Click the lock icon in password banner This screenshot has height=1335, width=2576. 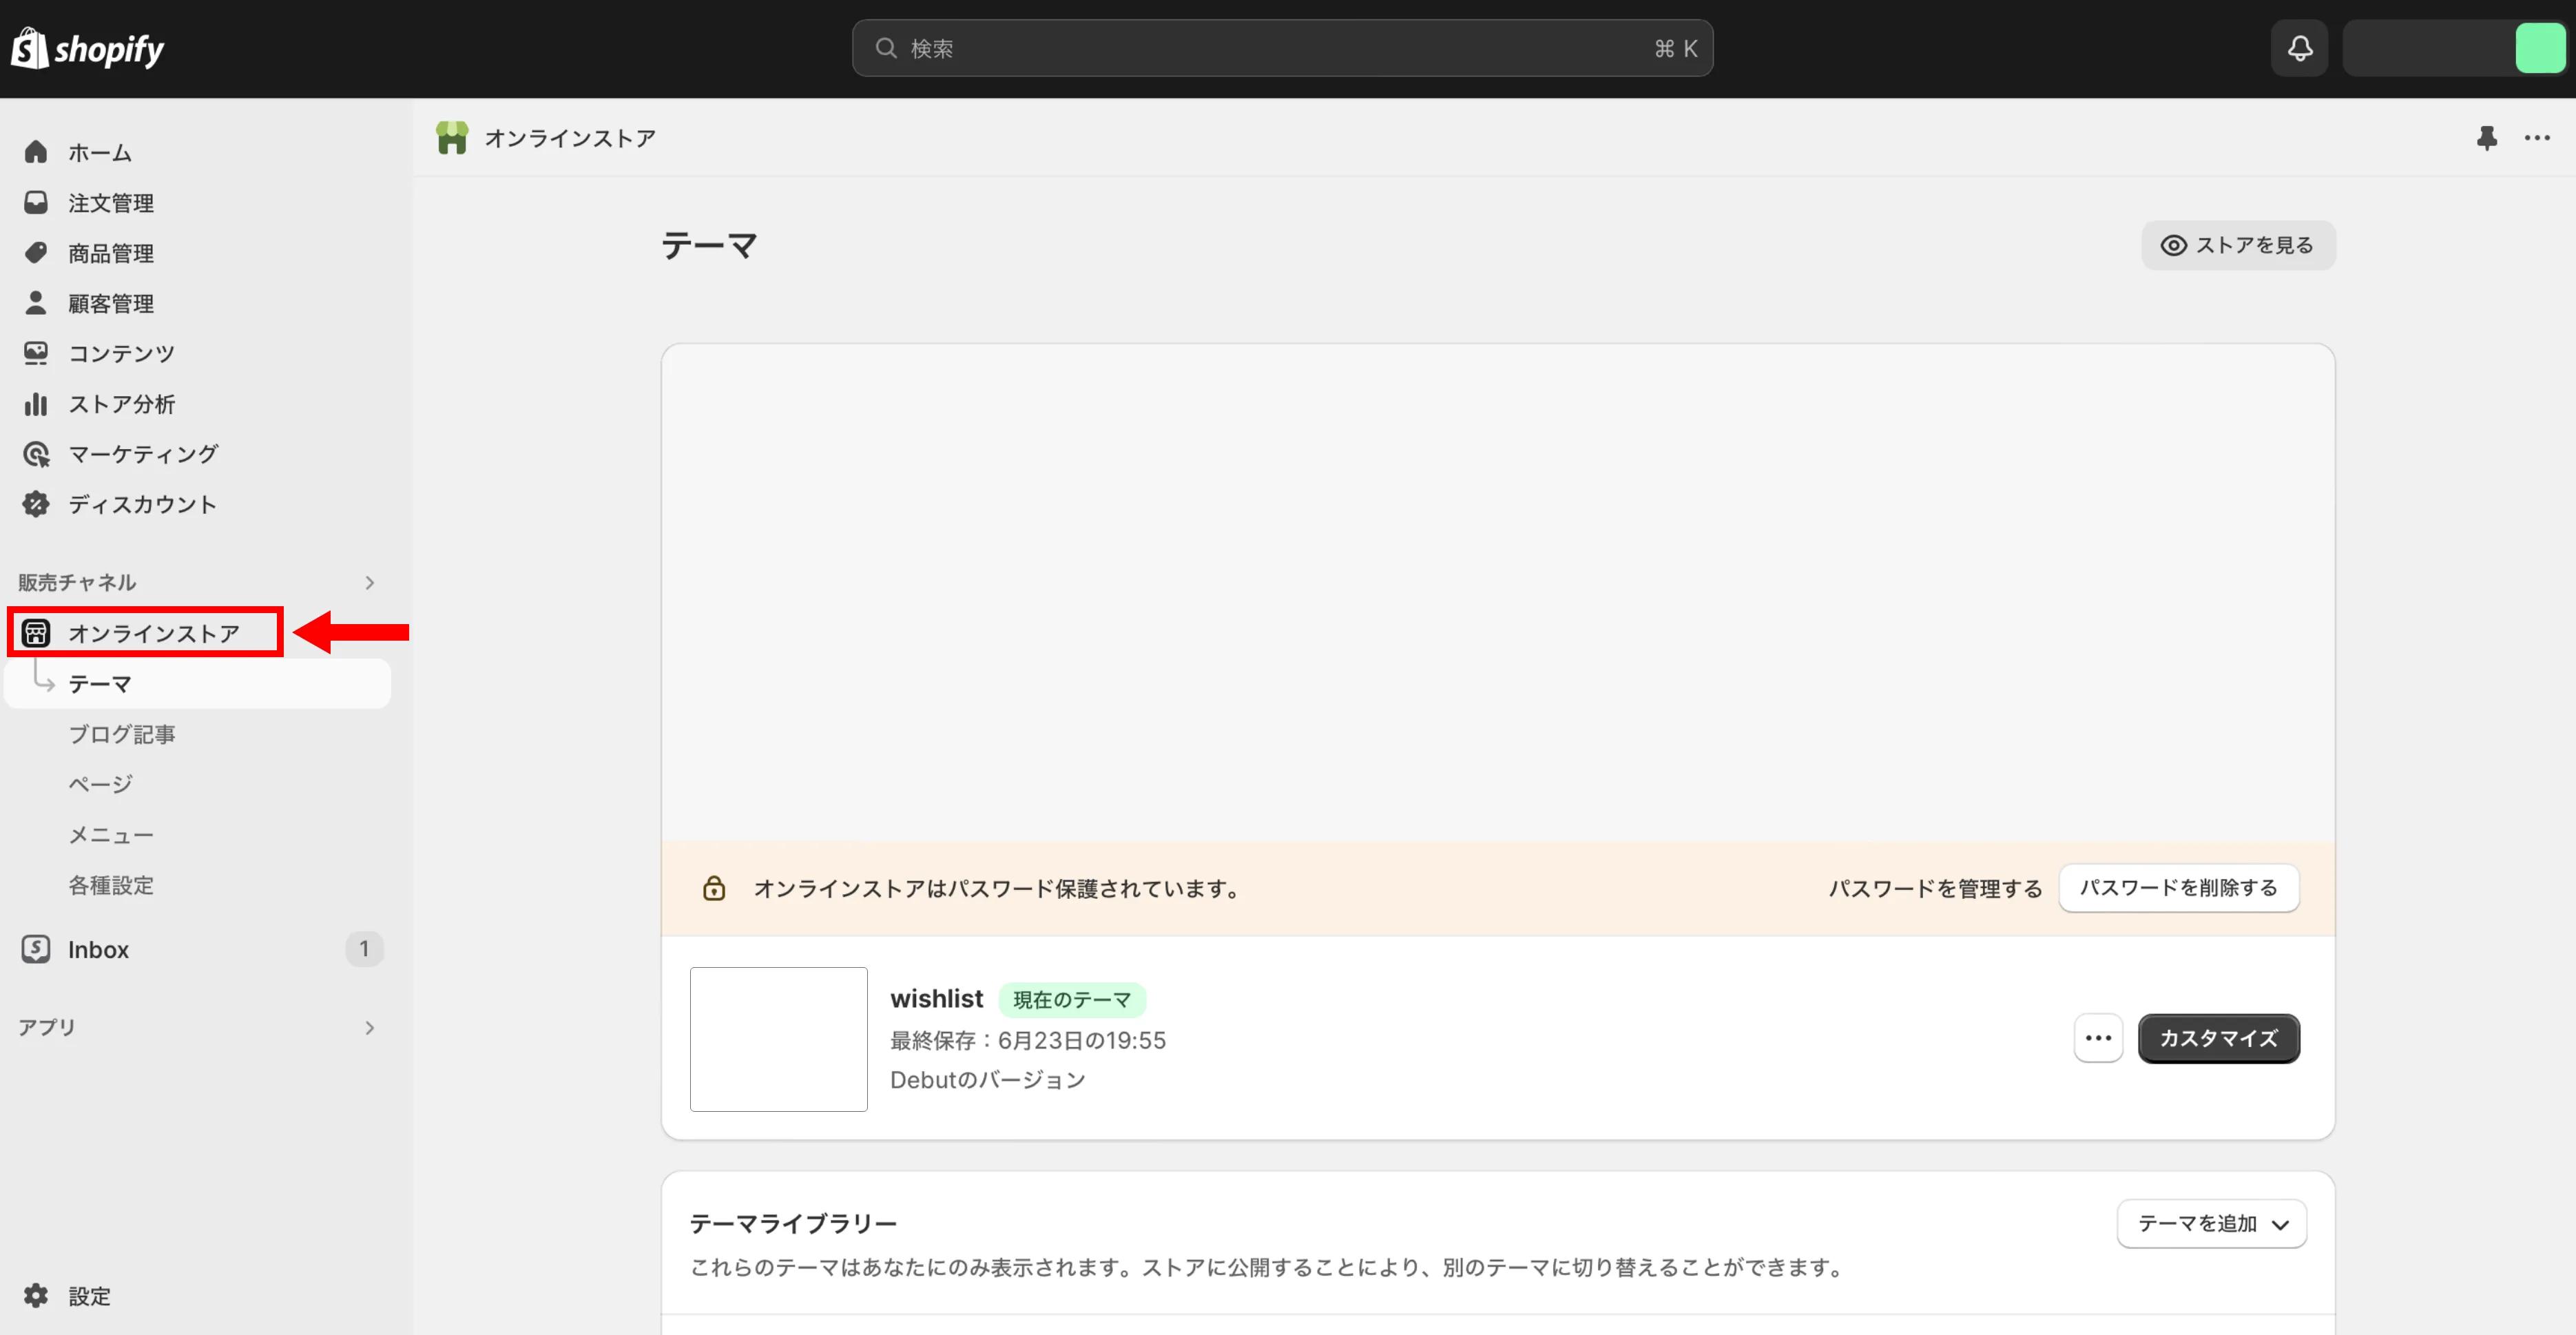(x=714, y=888)
